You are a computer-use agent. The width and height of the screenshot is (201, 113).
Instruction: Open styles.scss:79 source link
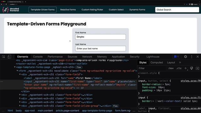coord(191,81)
